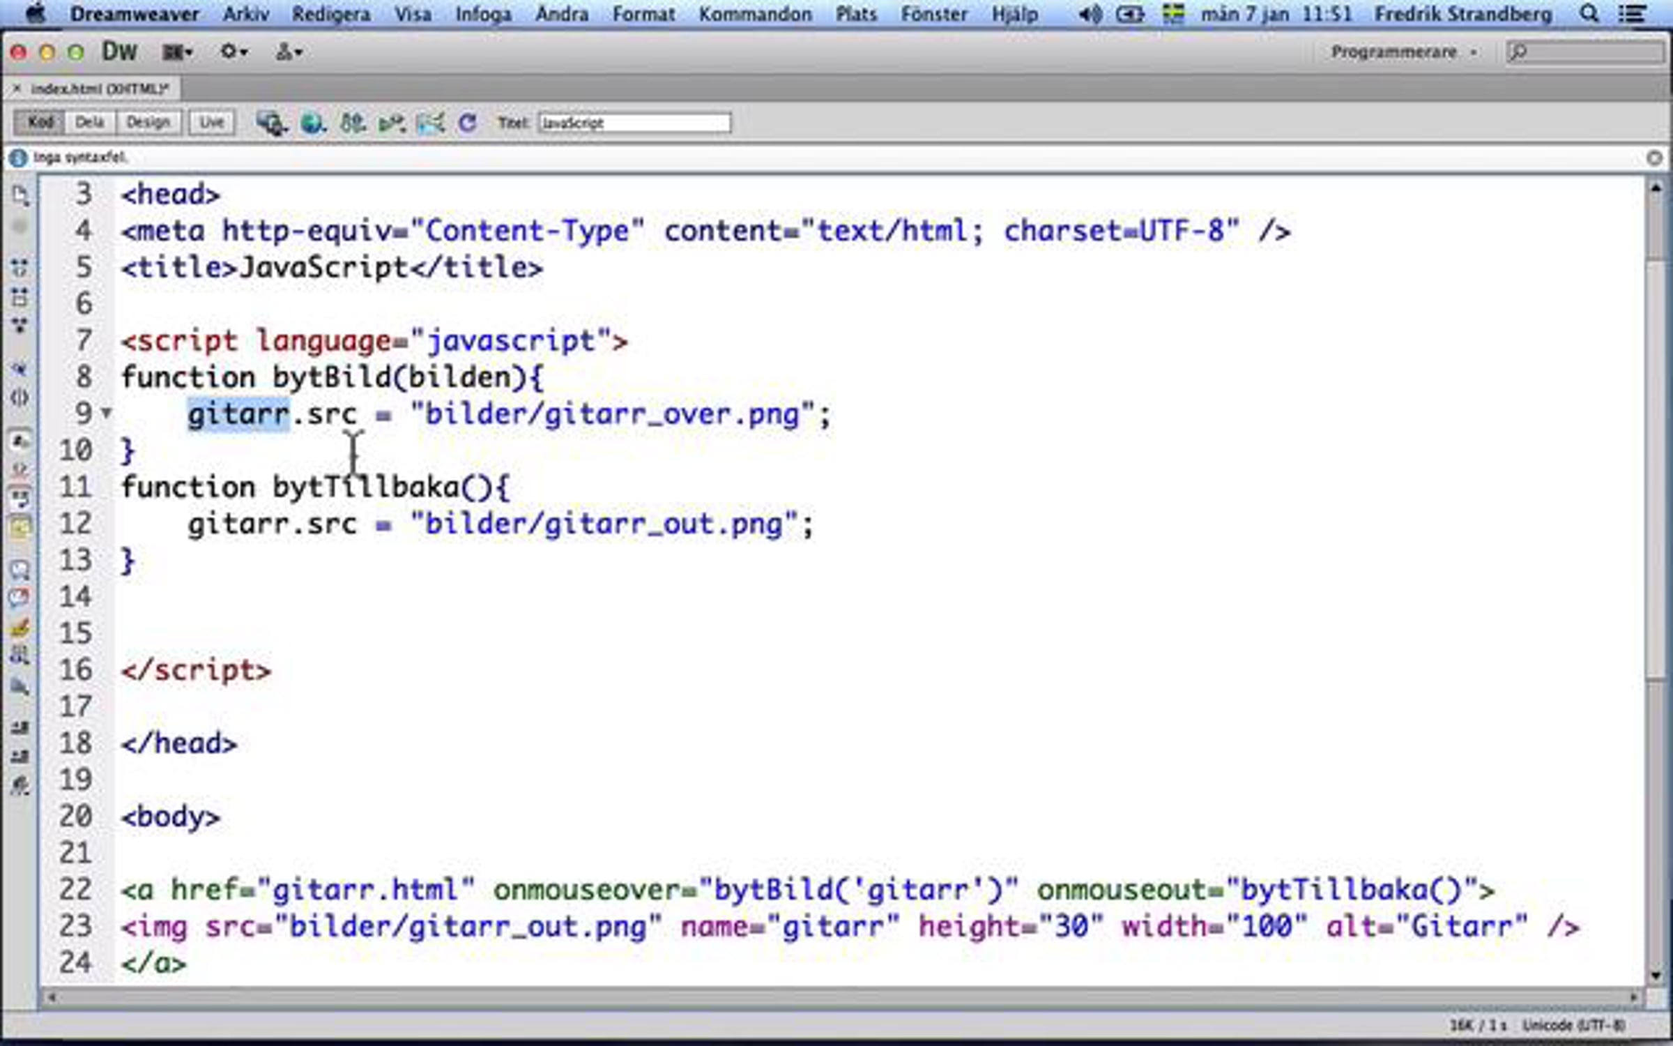Click the refresh design view icon
This screenshot has height=1046, width=1673.
[467, 123]
